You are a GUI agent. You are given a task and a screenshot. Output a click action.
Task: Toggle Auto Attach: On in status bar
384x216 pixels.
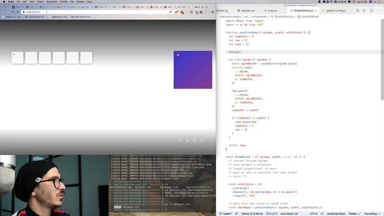pos(289,214)
